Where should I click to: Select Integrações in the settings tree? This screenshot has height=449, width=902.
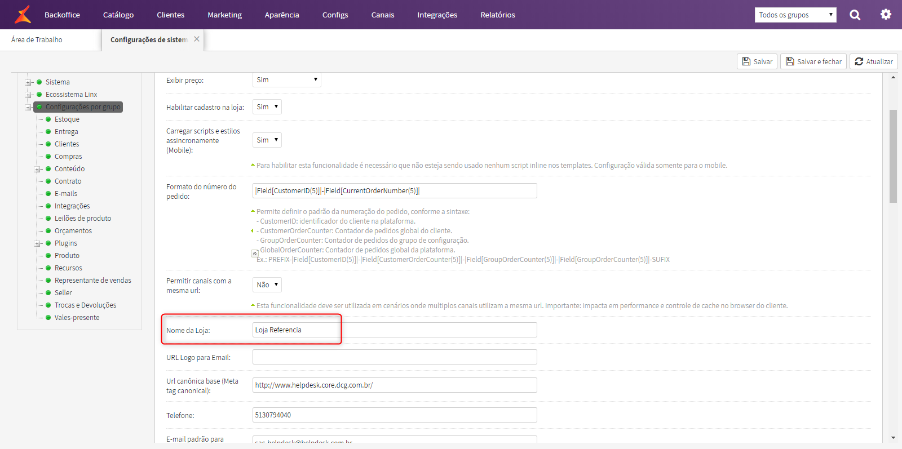tap(72, 206)
